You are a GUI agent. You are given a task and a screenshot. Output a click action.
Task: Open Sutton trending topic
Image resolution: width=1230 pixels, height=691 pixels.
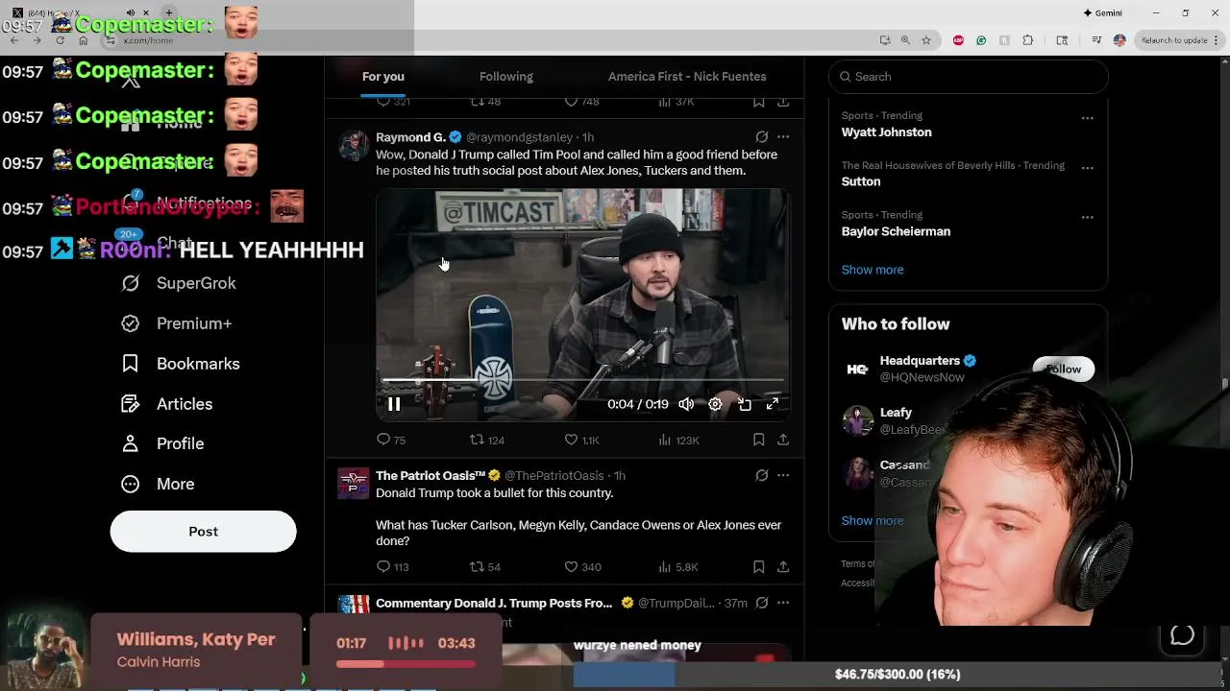pos(861,181)
